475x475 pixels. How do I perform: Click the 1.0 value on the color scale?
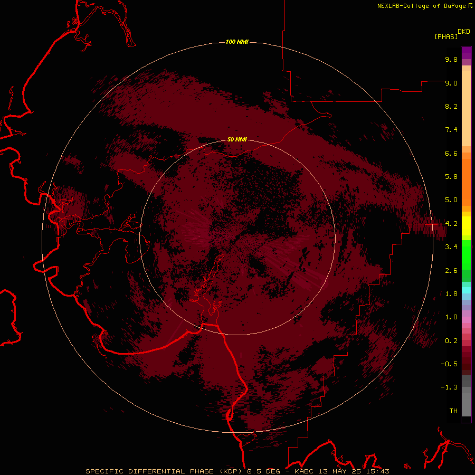click(x=451, y=317)
